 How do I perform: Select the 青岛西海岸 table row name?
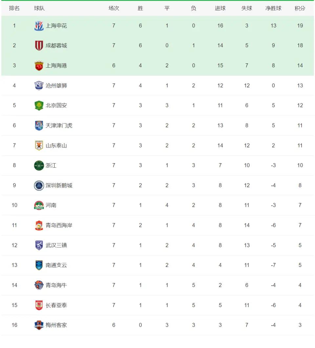pyautogui.click(x=59, y=225)
